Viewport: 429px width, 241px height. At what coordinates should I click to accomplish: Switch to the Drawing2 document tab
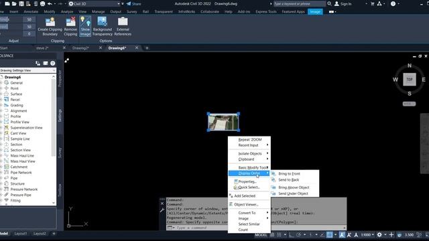point(80,48)
